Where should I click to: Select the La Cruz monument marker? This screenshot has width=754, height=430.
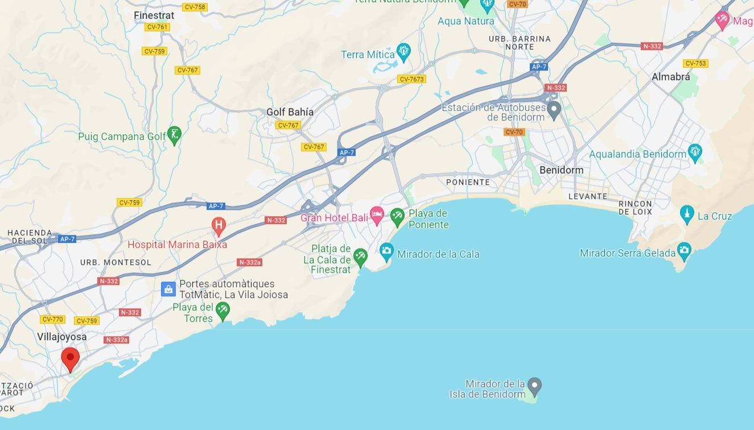[687, 215]
